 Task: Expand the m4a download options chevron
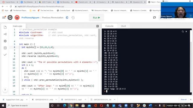[x=56, y=100]
